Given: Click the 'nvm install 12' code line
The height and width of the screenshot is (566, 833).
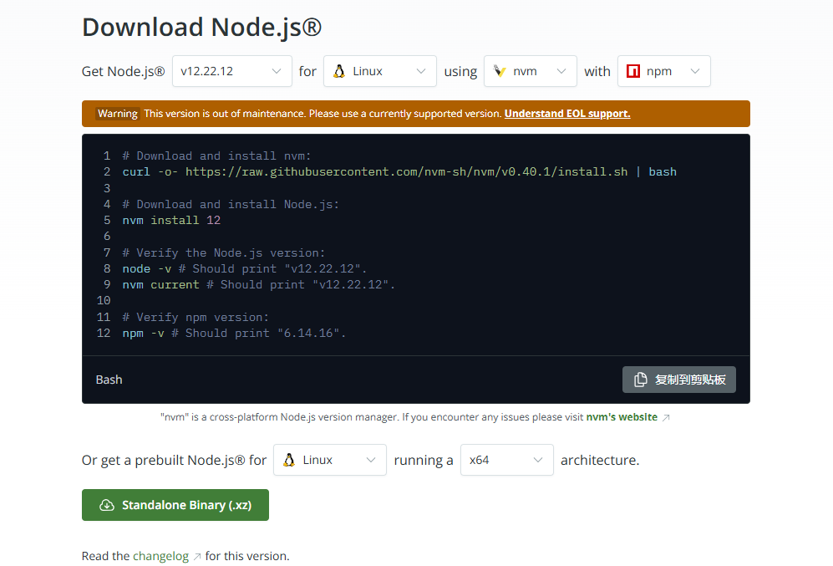Looking at the screenshot, I should (171, 221).
